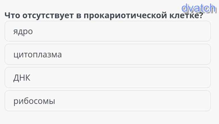
Task: Click the first answer box in the list
Action: point(108,31)
